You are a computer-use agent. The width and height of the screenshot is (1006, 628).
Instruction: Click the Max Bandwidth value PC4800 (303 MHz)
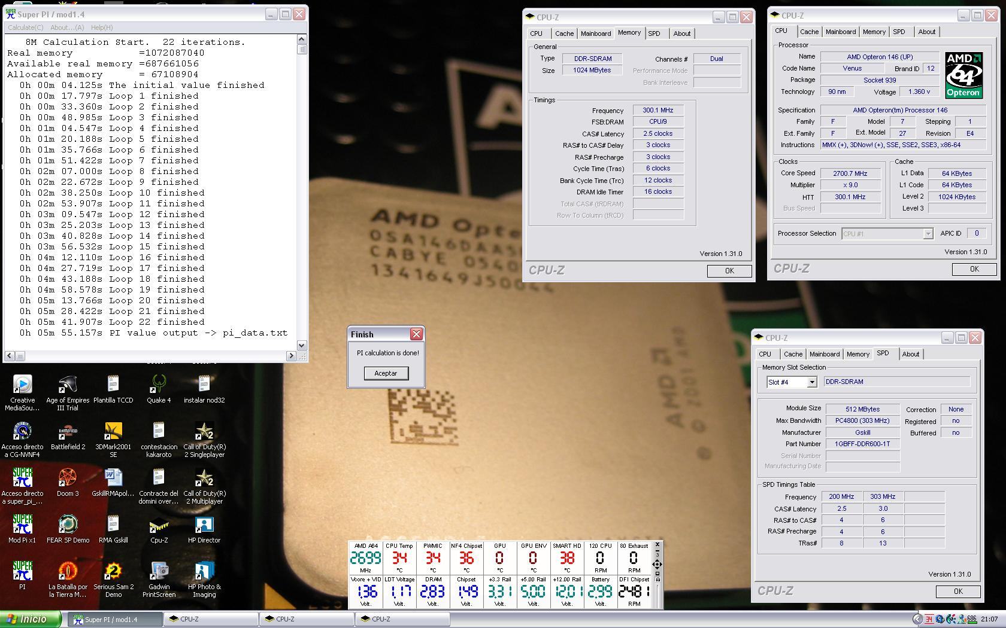[x=862, y=420]
